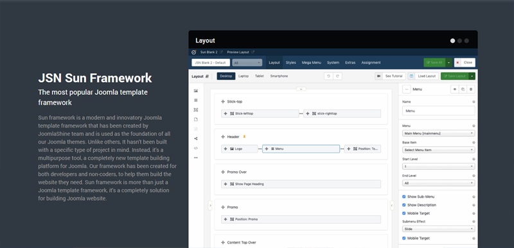Click the Sun Framework logo icon
The image size is (514, 248).
click(x=194, y=52)
